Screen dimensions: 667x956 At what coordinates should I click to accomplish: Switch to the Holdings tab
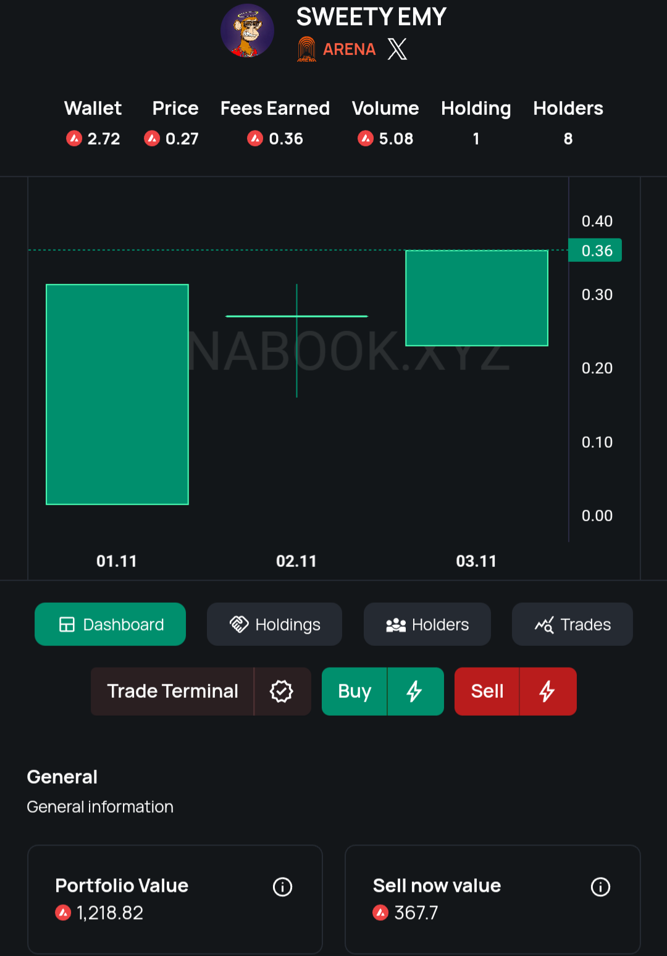point(274,624)
